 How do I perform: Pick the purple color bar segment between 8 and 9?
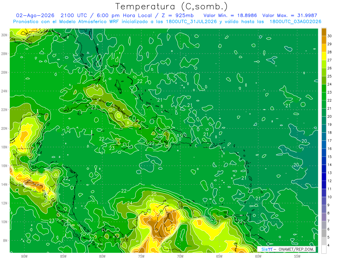click(324, 209)
